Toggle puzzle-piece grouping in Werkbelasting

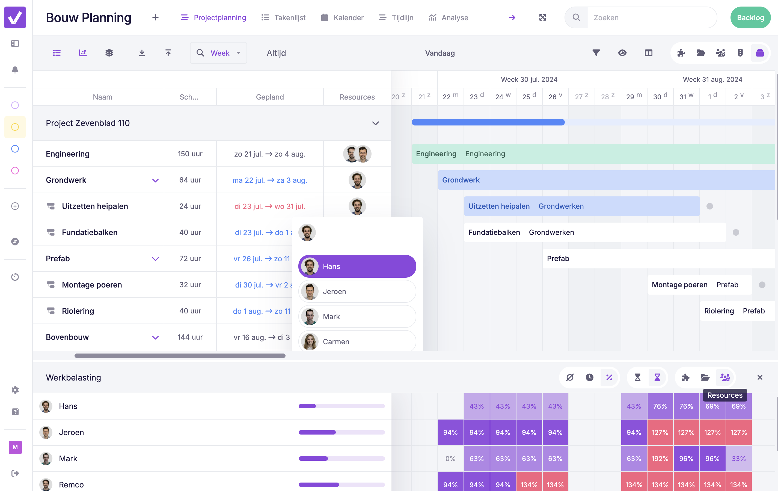[x=685, y=377]
